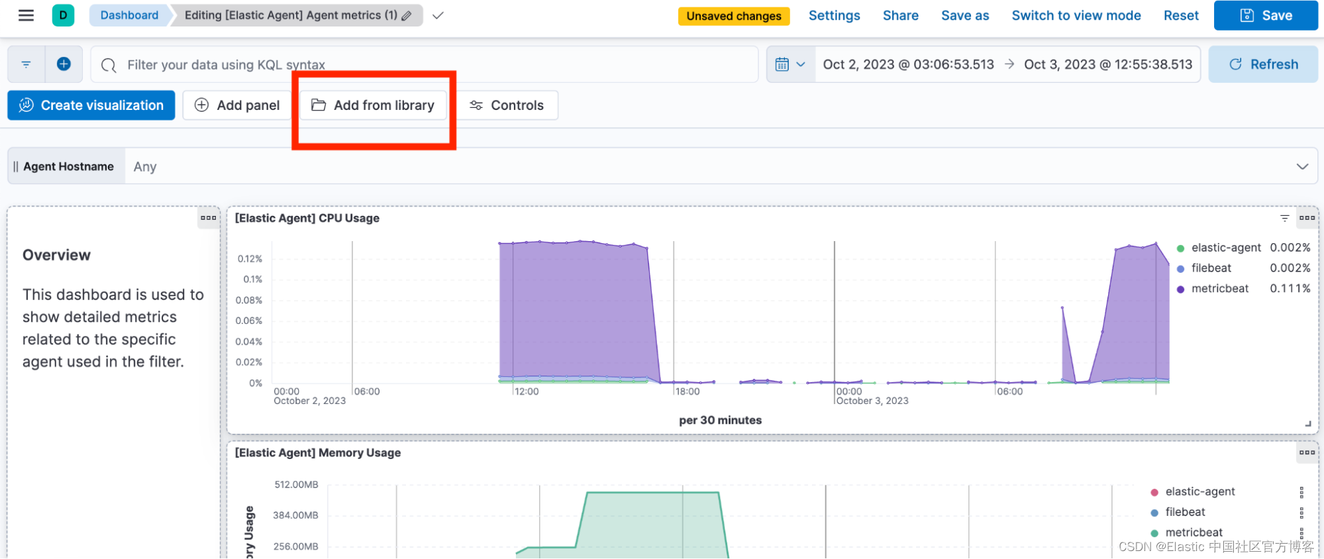Click elastic-agent pink dot in Memory legend
This screenshot has width=1324, height=559.
1154,492
